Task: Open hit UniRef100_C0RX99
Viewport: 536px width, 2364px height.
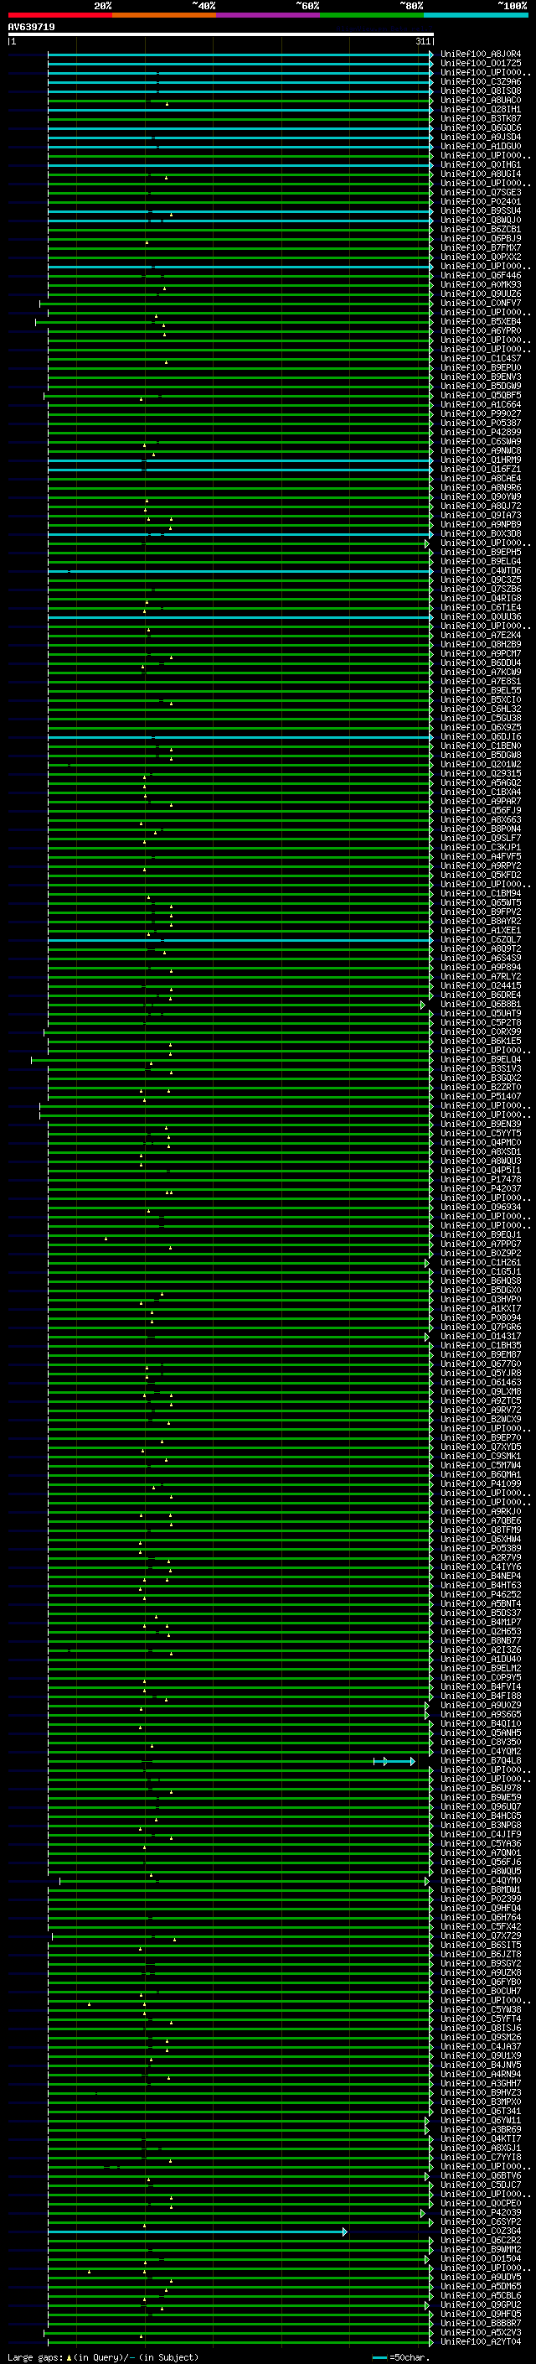Action: tap(481, 1032)
